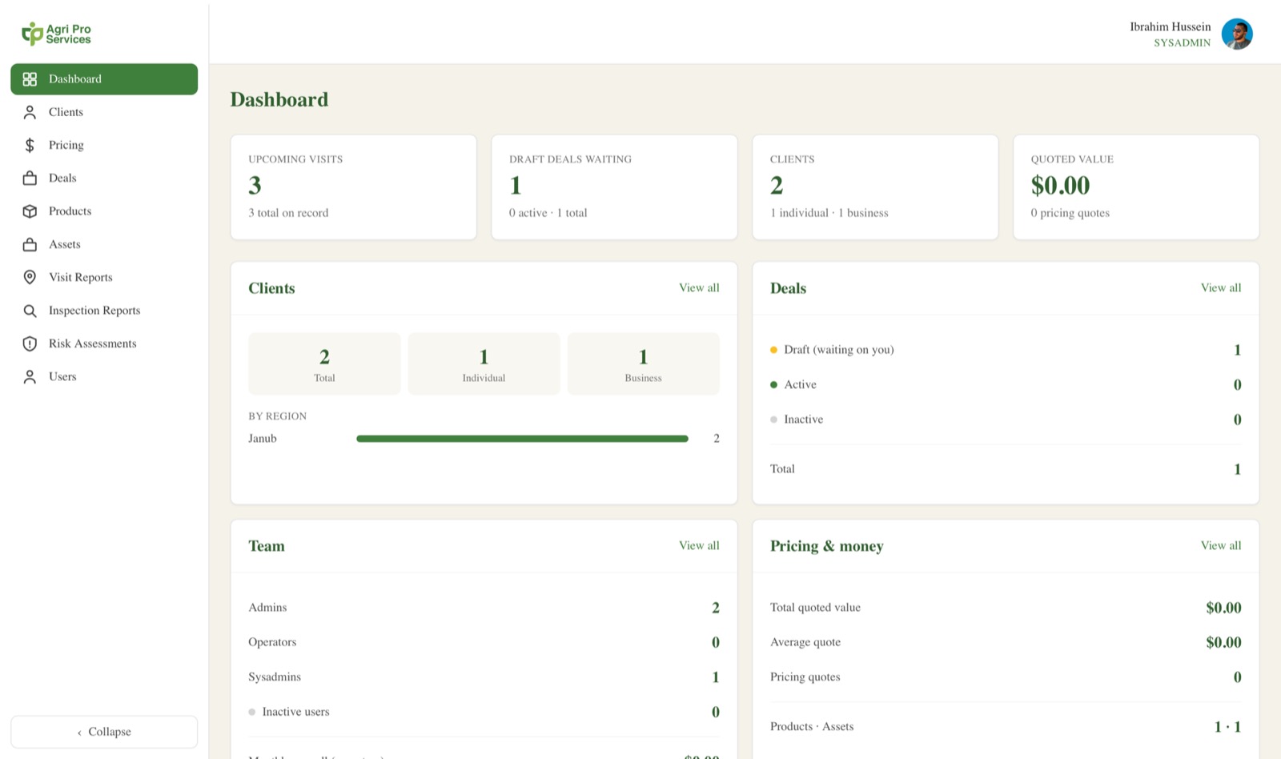Click the 'Janub' region label
This screenshot has height=759, width=1281.
pyautogui.click(x=263, y=439)
